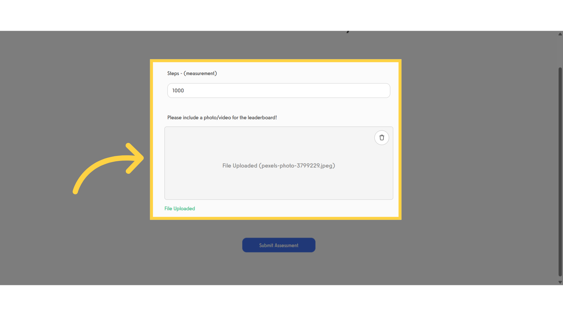Click dimmed area below Submit Assessment button

[279, 269]
